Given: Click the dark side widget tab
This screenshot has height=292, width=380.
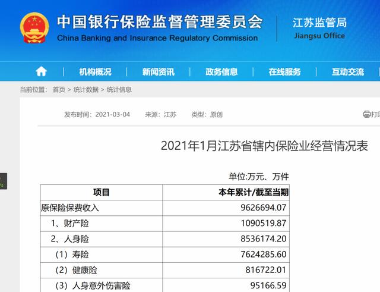Looking at the screenshot, I should tap(4, 181).
